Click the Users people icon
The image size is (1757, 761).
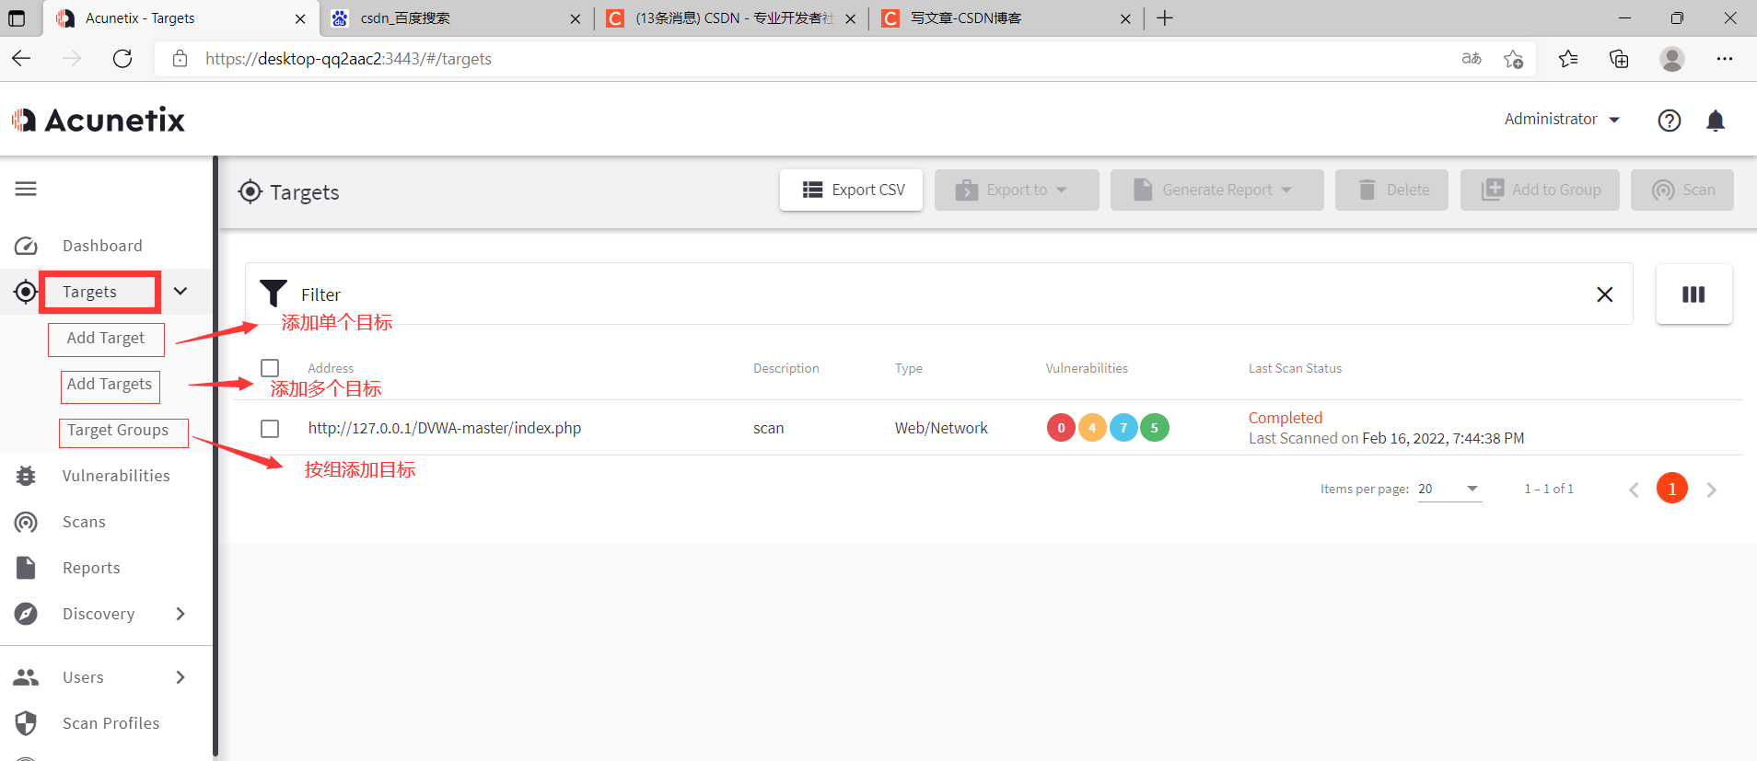(26, 677)
